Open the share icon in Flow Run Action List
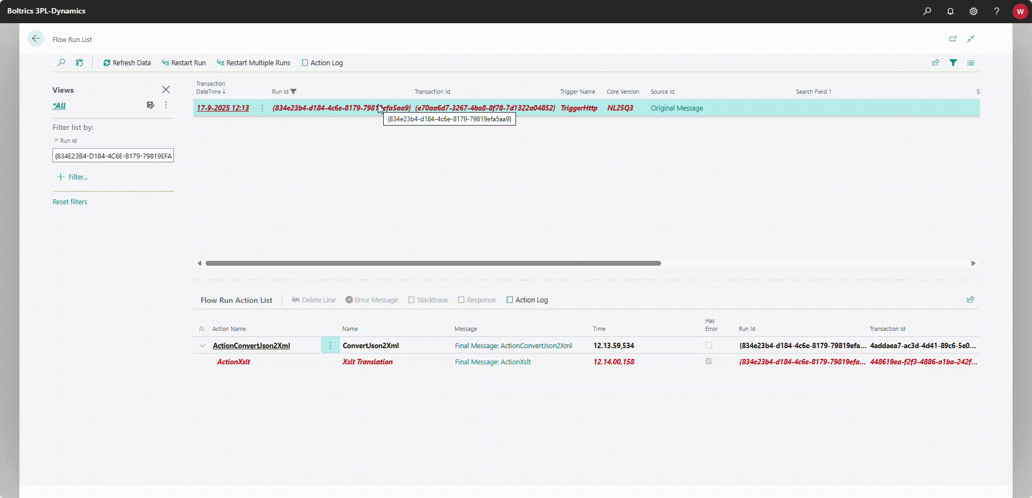This screenshot has height=498, width=1032. [x=970, y=300]
